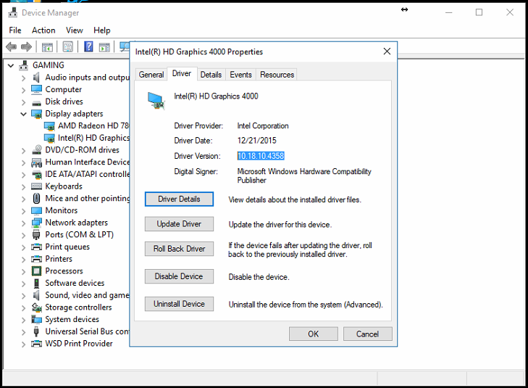528x388 pixels.
Task: Open the Help menu
Action: click(x=101, y=30)
